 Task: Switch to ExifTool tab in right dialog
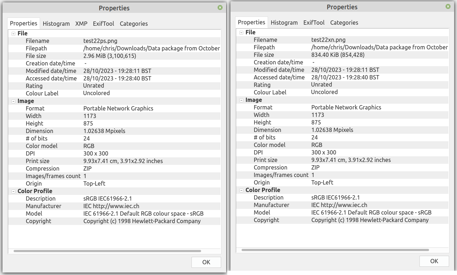coord(314,23)
